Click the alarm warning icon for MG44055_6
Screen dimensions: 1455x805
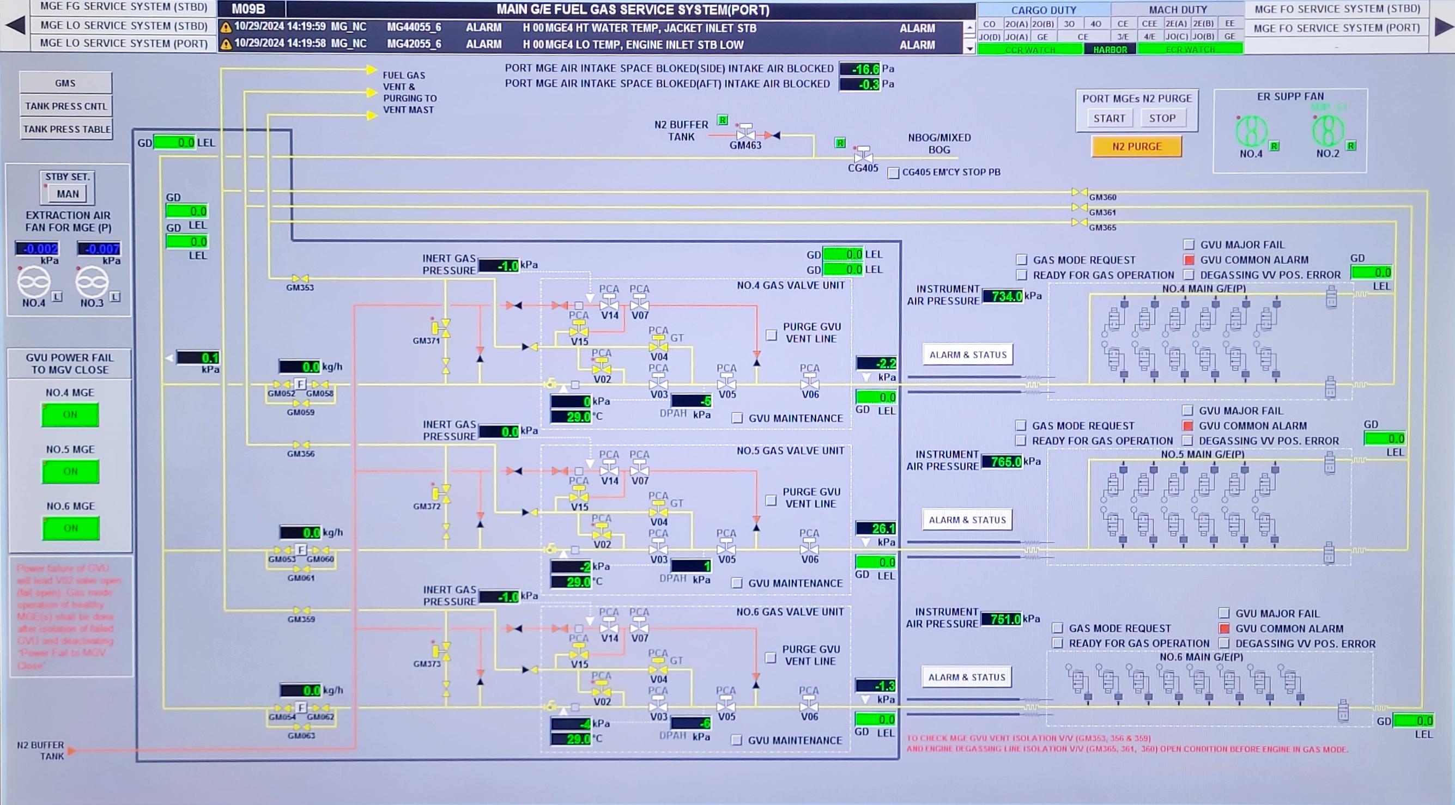227,28
